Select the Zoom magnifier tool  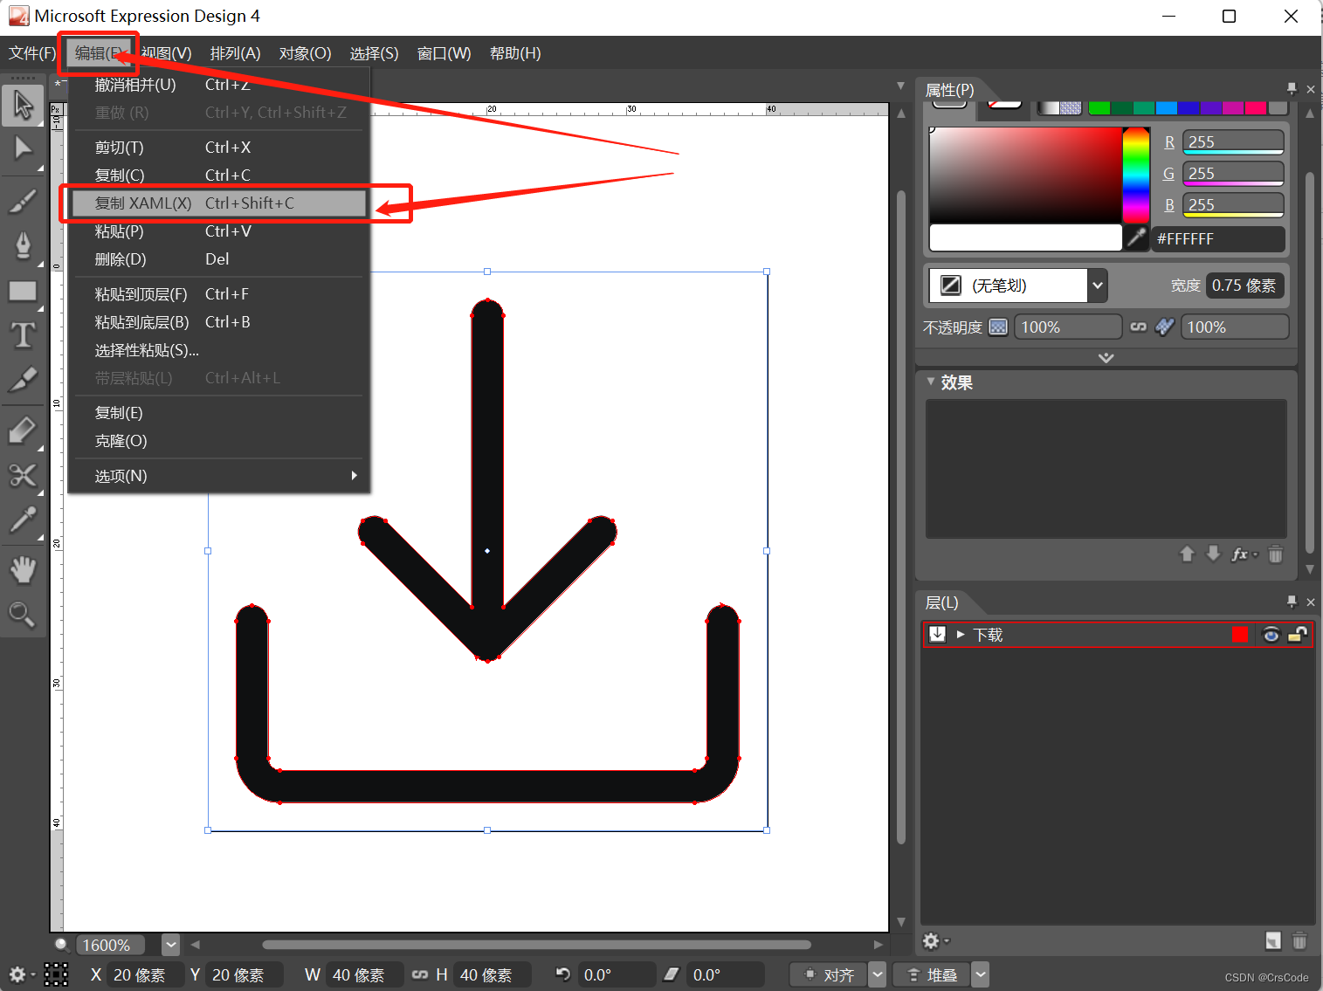click(23, 615)
